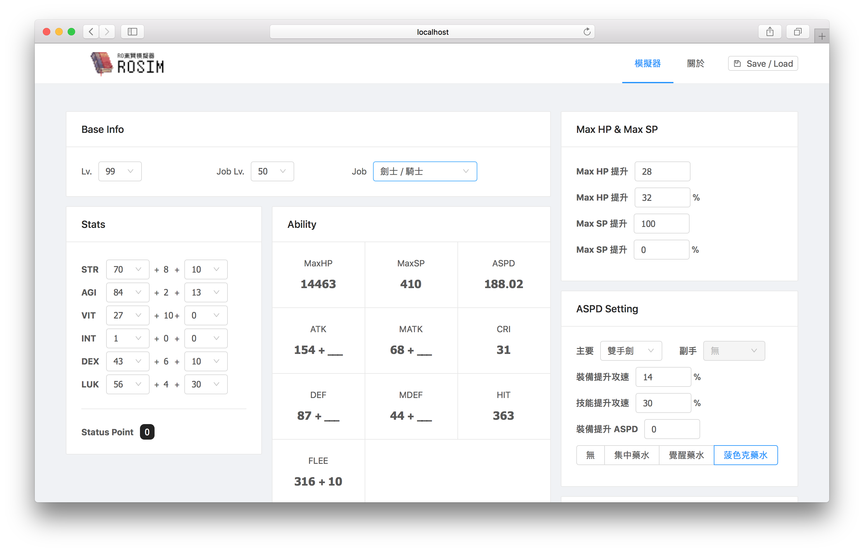
Task: Open a new tab with plus icon
Action: 822,36
